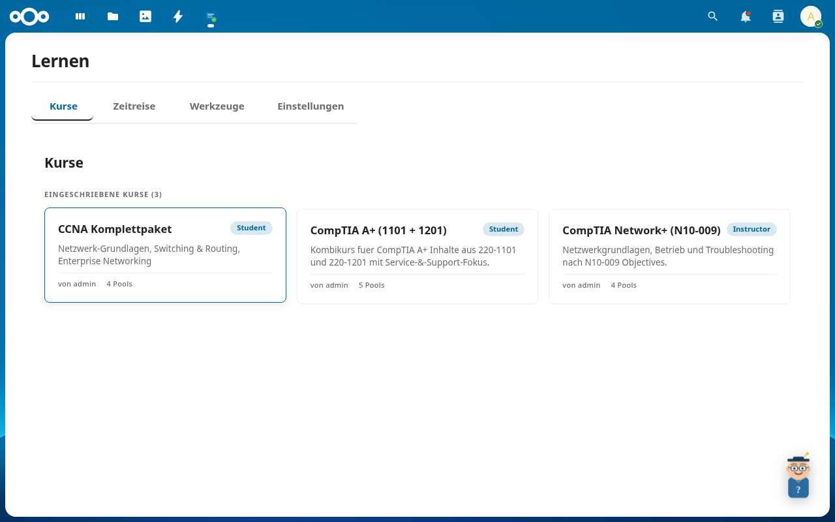Open the notifications bell icon
Image resolution: width=835 pixels, height=522 pixels.
coord(744,16)
